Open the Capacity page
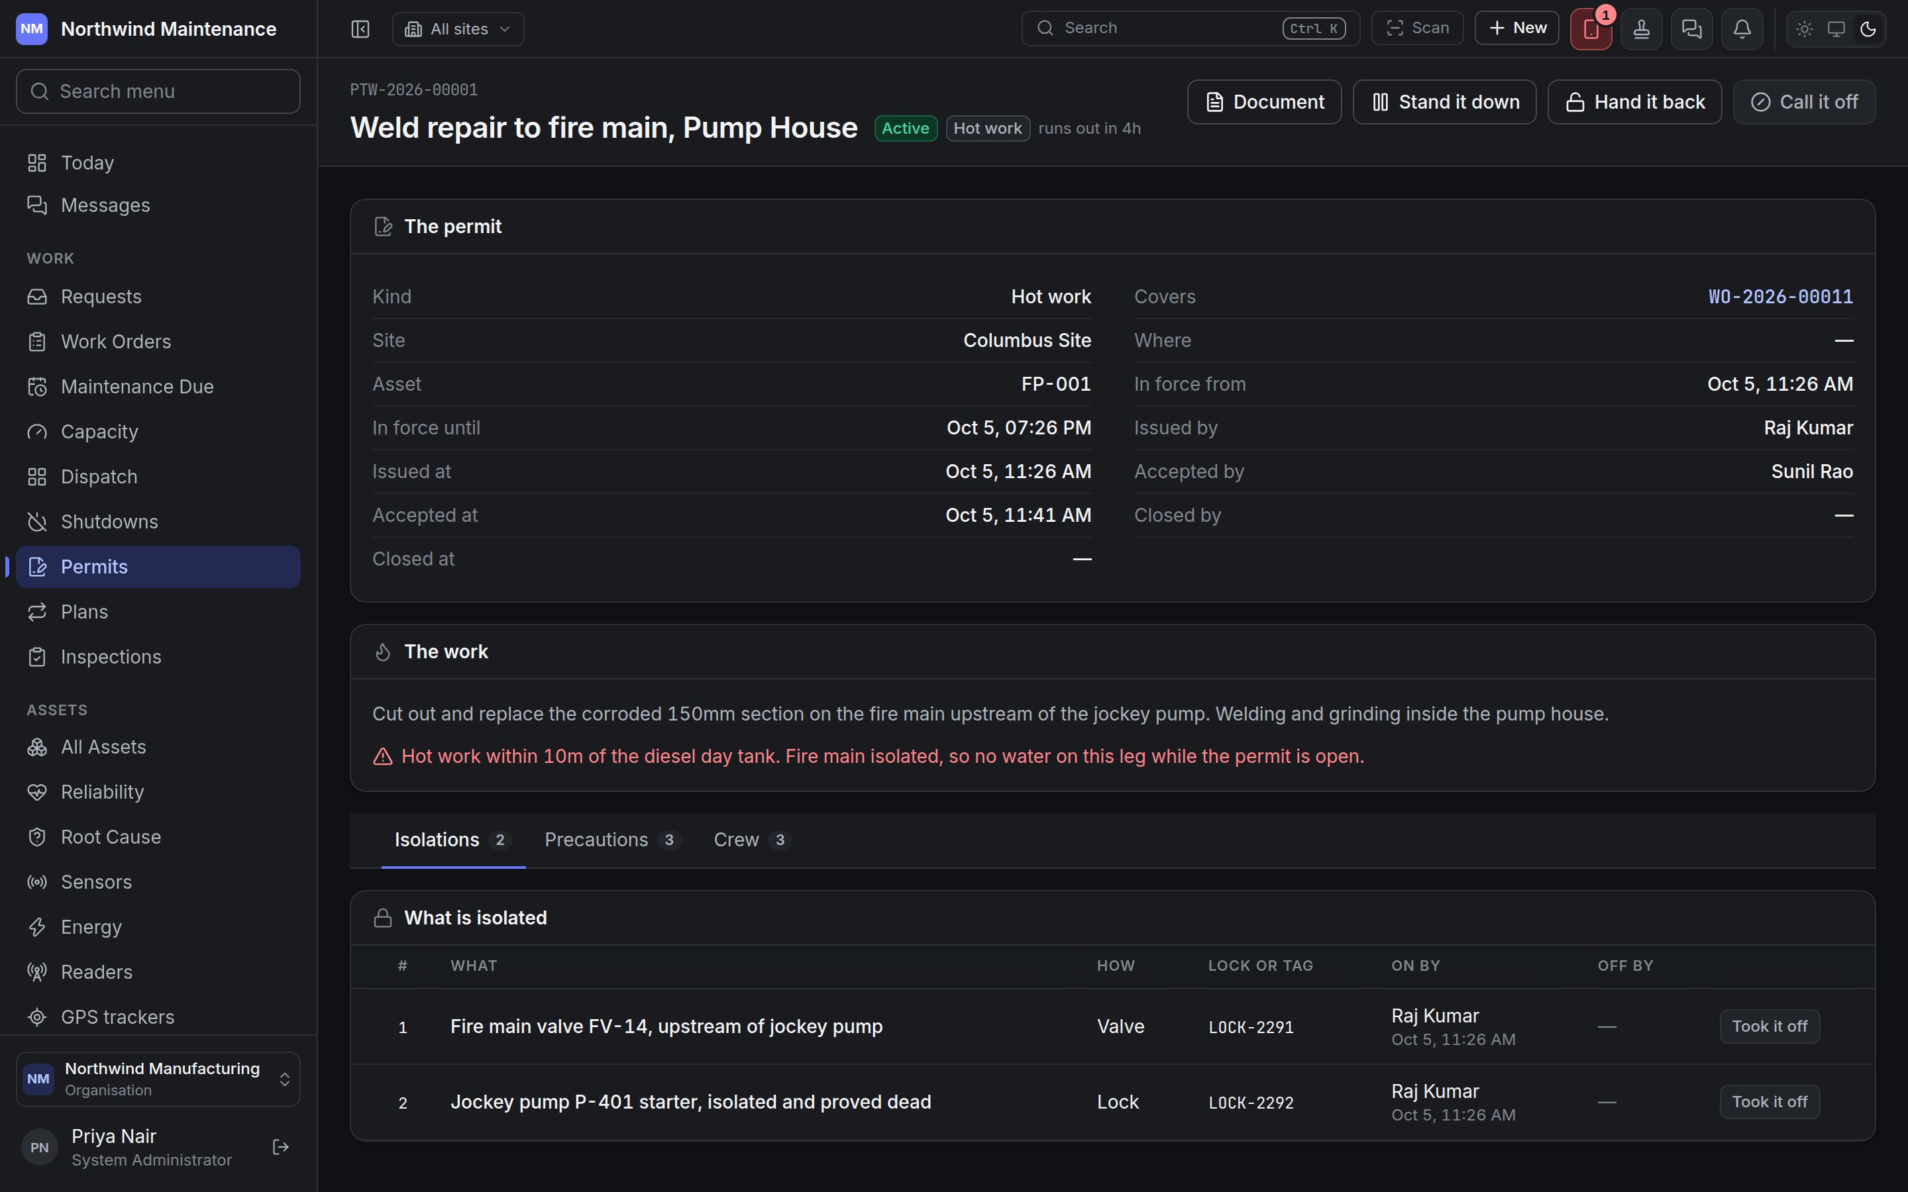The image size is (1908, 1192). coord(158,431)
